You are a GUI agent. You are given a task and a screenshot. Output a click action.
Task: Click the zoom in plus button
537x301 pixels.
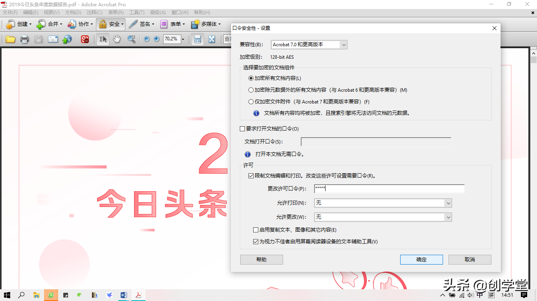point(156,39)
